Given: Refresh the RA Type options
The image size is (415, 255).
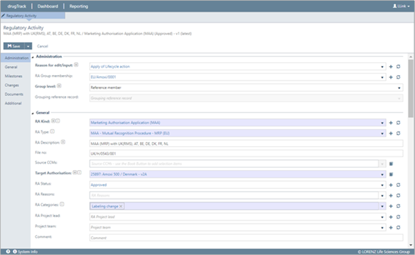Looking at the screenshot, I should (x=398, y=133).
